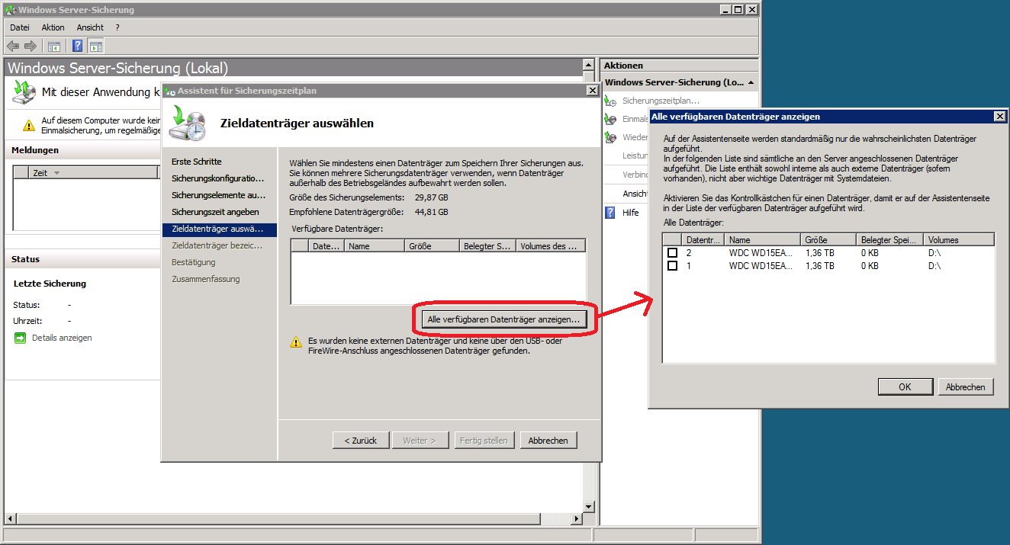Screen dimensions: 1010x545
Task: Click 'Größe' column header in disk dialog
Action: (x=827, y=239)
